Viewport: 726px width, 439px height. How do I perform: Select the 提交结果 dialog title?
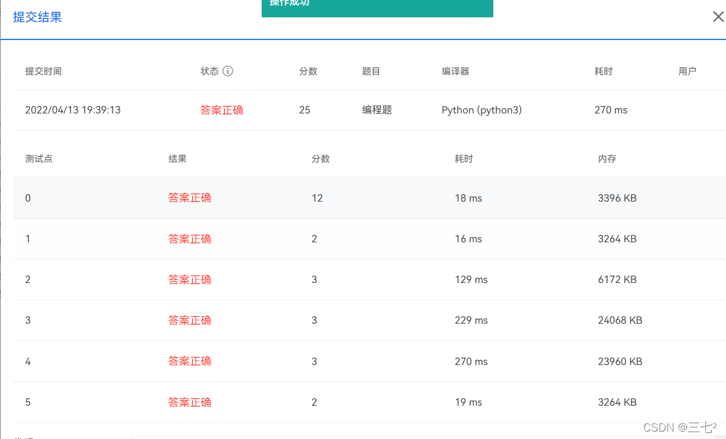tap(37, 17)
